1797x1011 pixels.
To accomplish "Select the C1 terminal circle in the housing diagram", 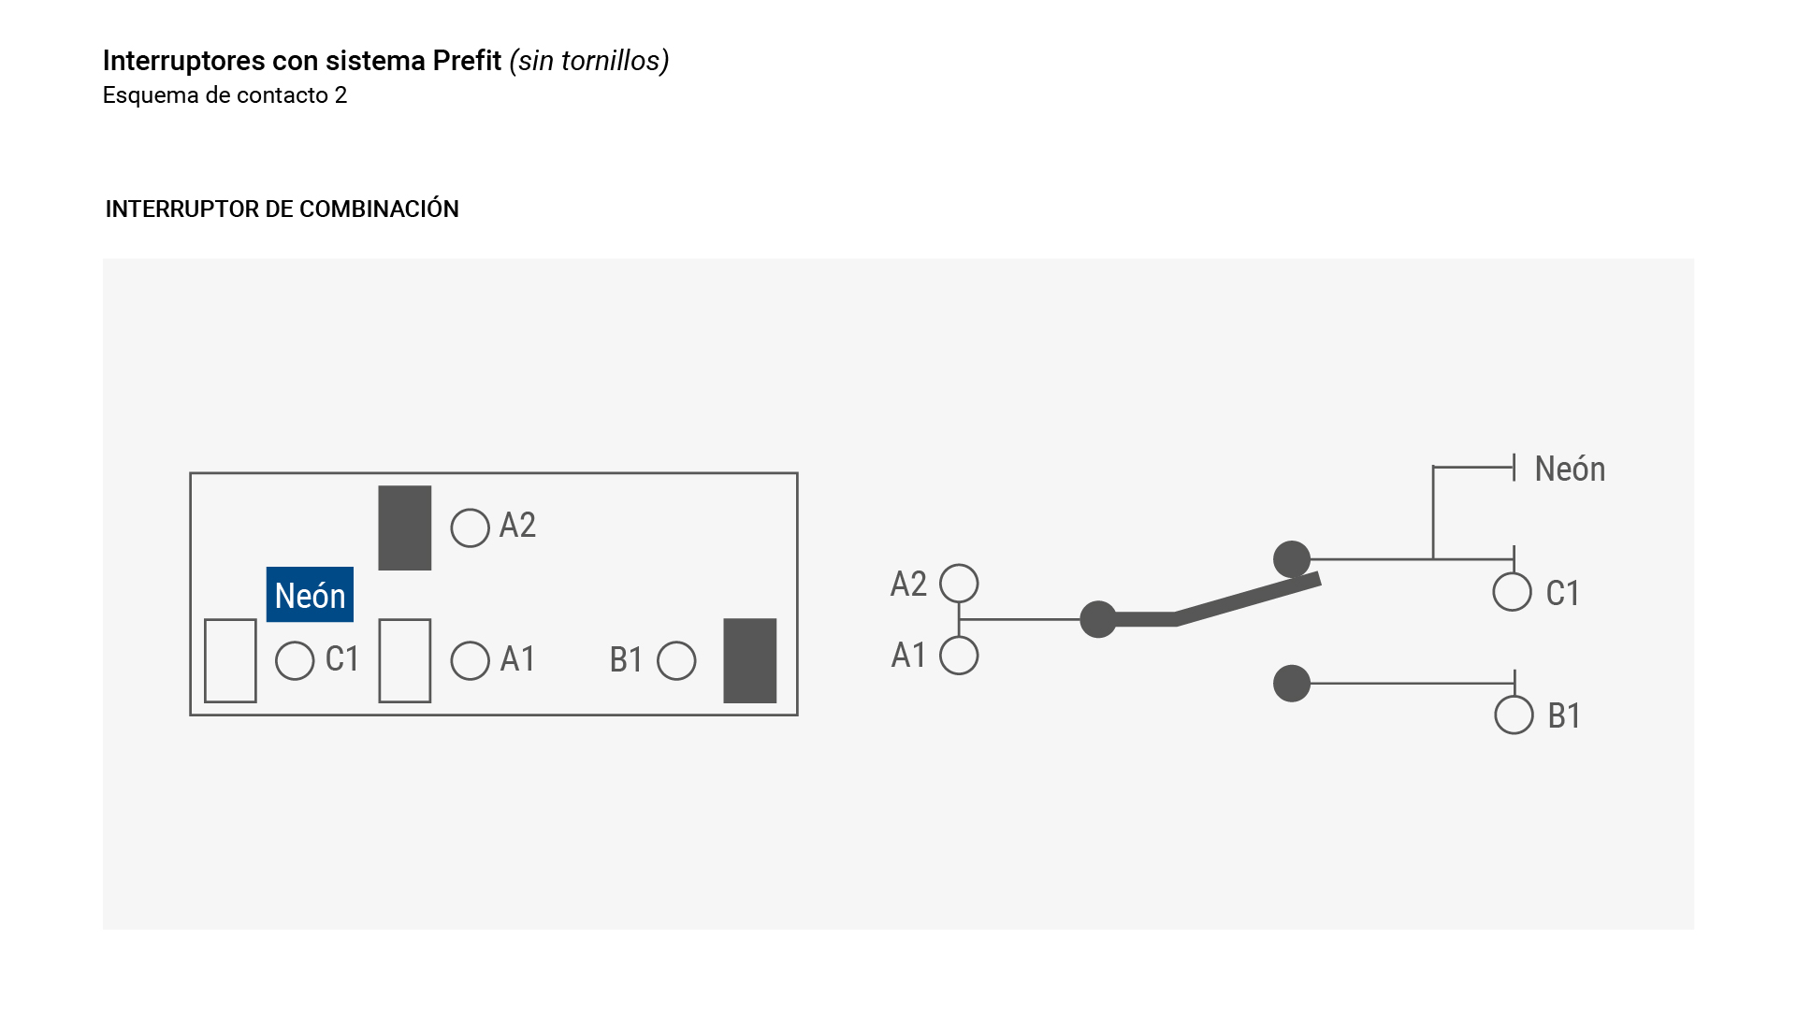I will point(295,660).
